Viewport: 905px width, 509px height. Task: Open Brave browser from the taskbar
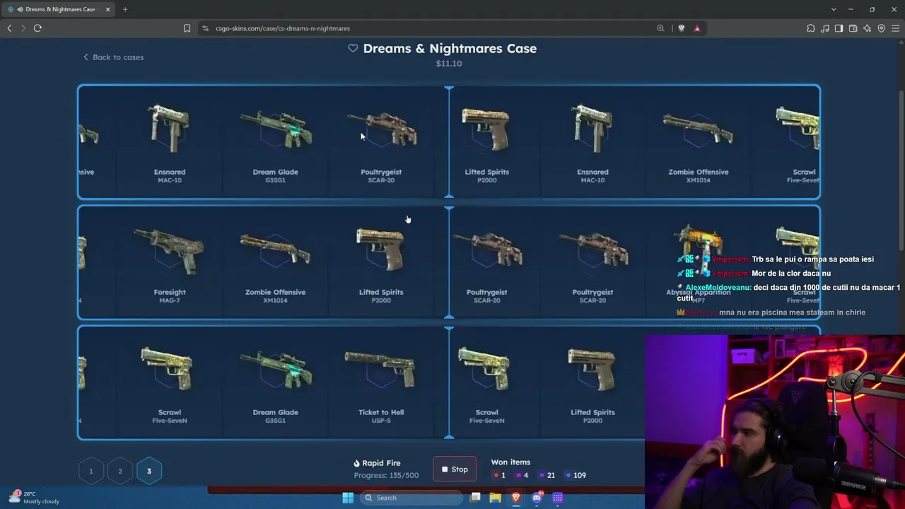pos(516,498)
